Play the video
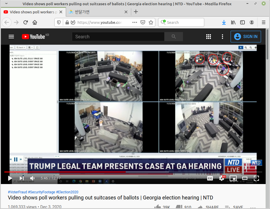The width and height of the screenshot is (270, 209). [10, 178]
